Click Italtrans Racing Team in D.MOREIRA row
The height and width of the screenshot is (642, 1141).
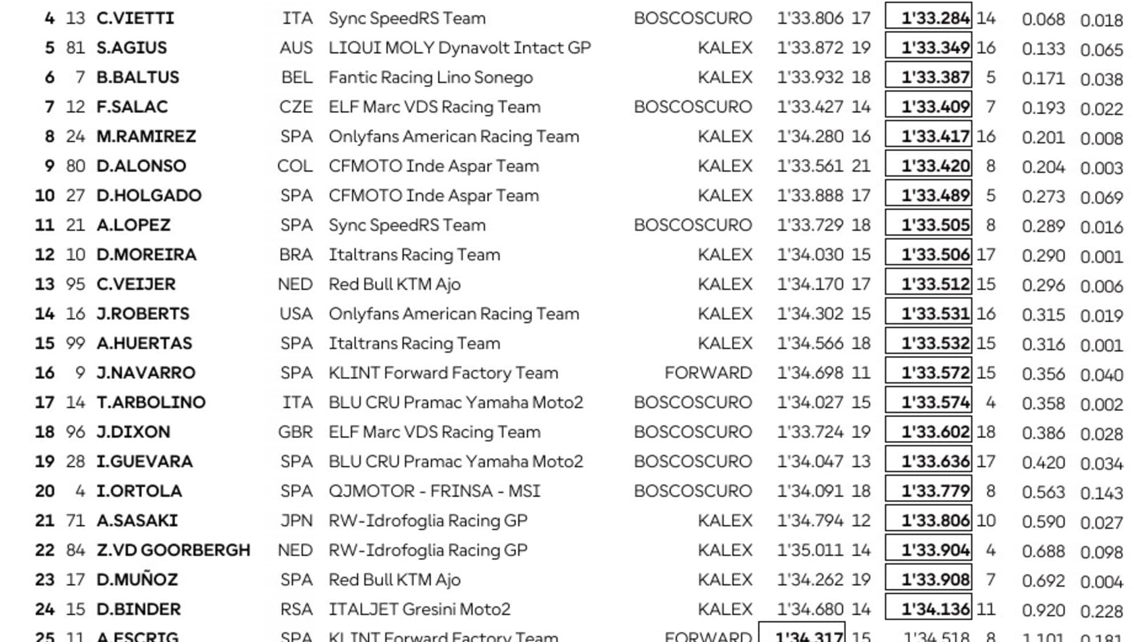click(x=414, y=255)
